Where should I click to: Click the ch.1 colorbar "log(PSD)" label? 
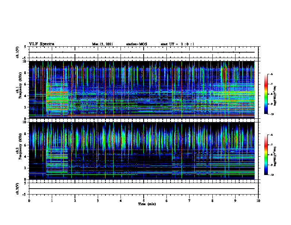point(276,96)
